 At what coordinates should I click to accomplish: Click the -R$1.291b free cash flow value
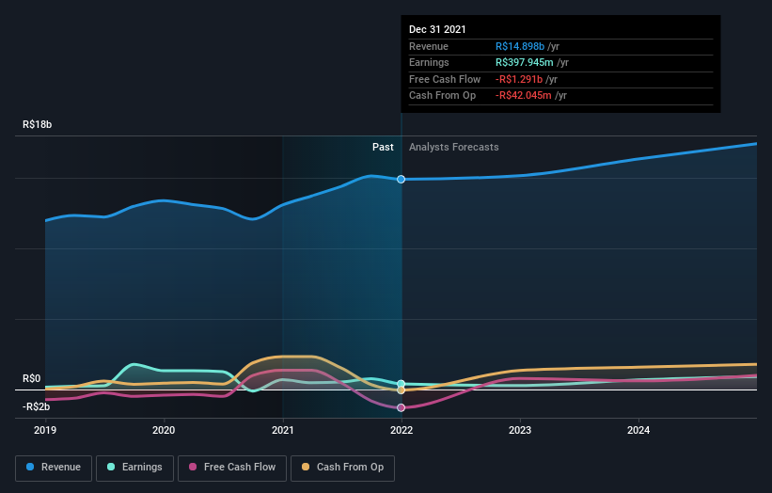[x=519, y=79]
